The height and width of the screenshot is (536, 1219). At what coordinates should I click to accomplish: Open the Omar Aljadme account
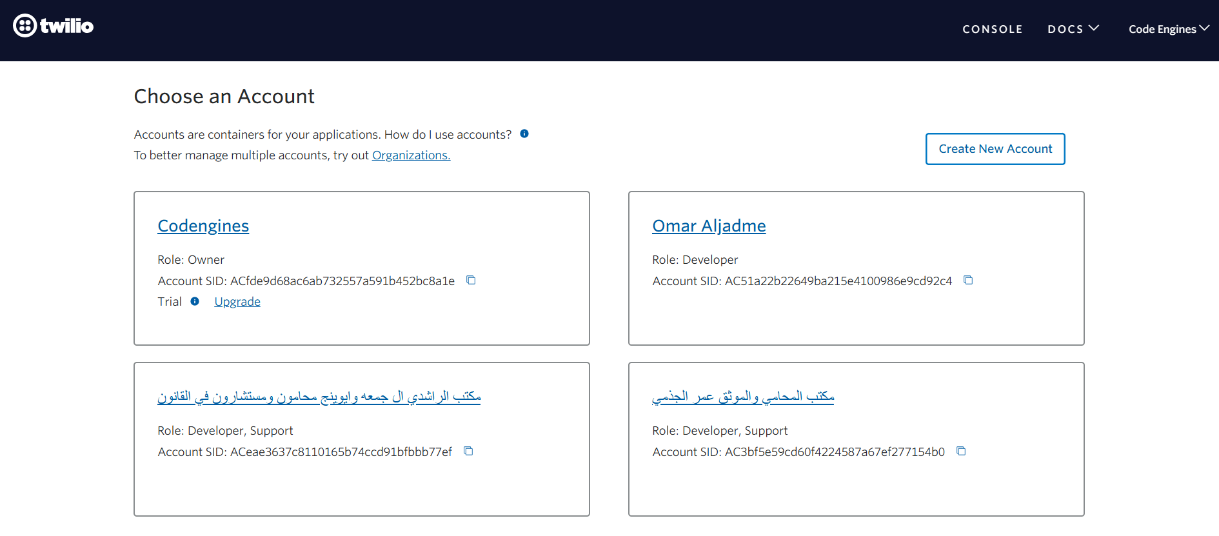coord(709,226)
